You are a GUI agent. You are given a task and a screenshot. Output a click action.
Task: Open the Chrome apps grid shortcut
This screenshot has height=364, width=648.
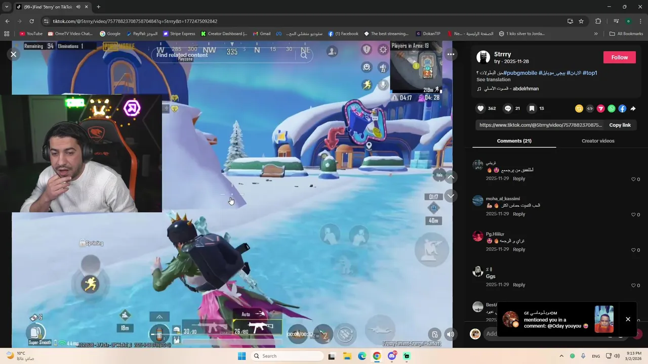coord(7,34)
